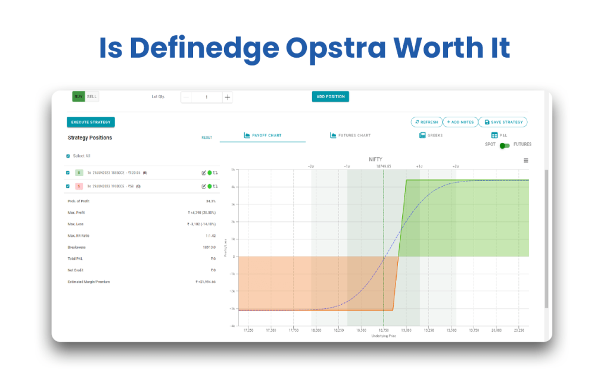Decrease lot quantity with the minus stepper
This screenshot has height=381, width=610.
pos(186,96)
